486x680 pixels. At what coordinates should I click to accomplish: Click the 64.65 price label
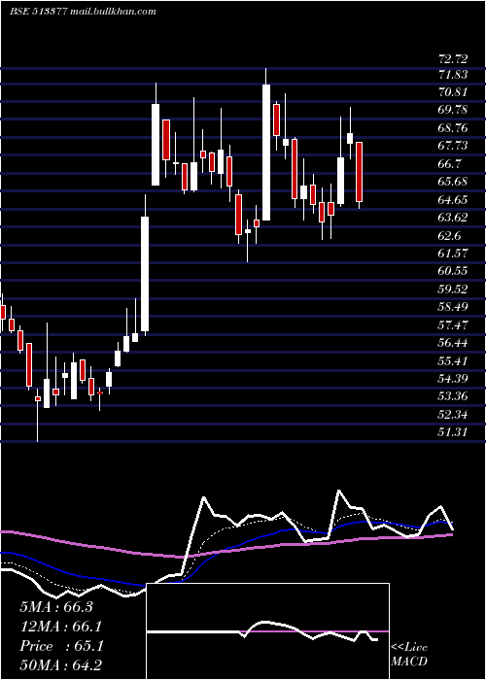coord(453,199)
